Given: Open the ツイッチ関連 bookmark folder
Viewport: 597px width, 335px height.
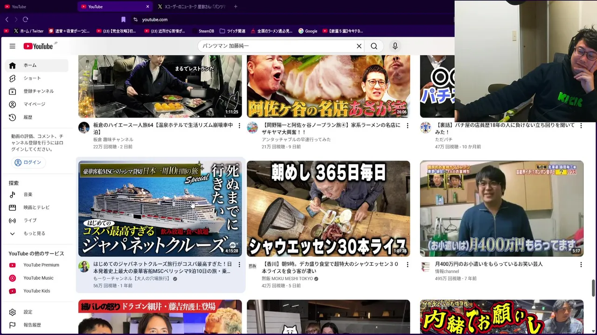Looking at the screenshot, I should (232, 31).
